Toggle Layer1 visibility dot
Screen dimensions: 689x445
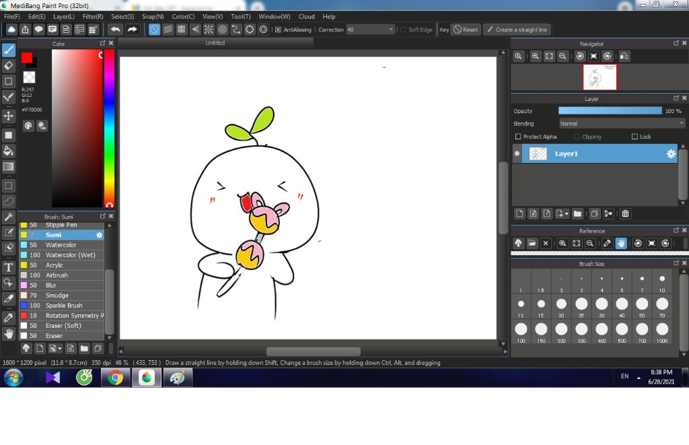pos(517,154)
